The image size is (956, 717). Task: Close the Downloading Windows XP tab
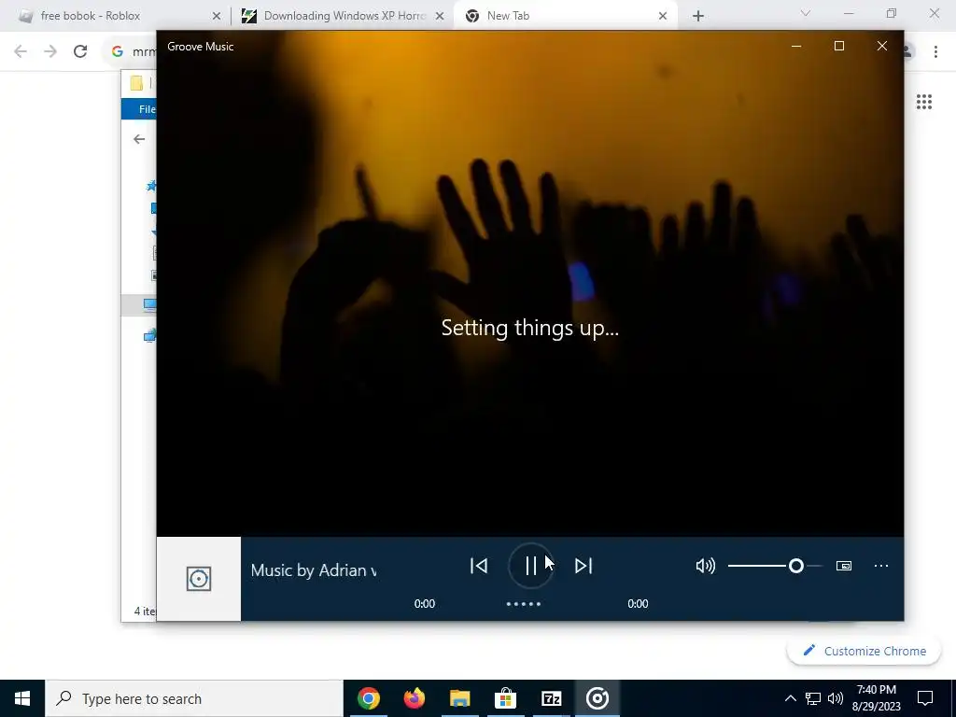[x=440, y=16]
